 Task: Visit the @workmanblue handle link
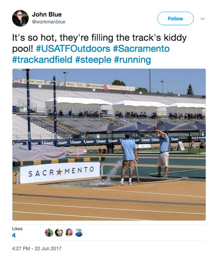[49, 22]
